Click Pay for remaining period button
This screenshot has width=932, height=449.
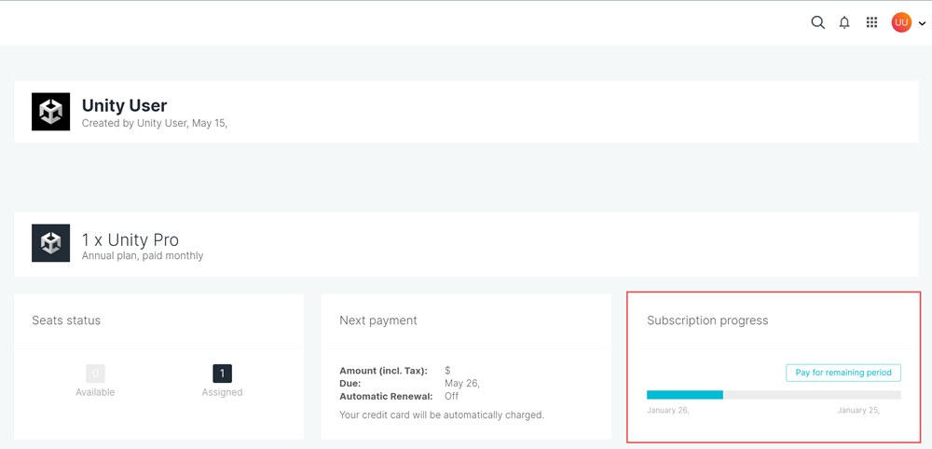tap(843, 373)
